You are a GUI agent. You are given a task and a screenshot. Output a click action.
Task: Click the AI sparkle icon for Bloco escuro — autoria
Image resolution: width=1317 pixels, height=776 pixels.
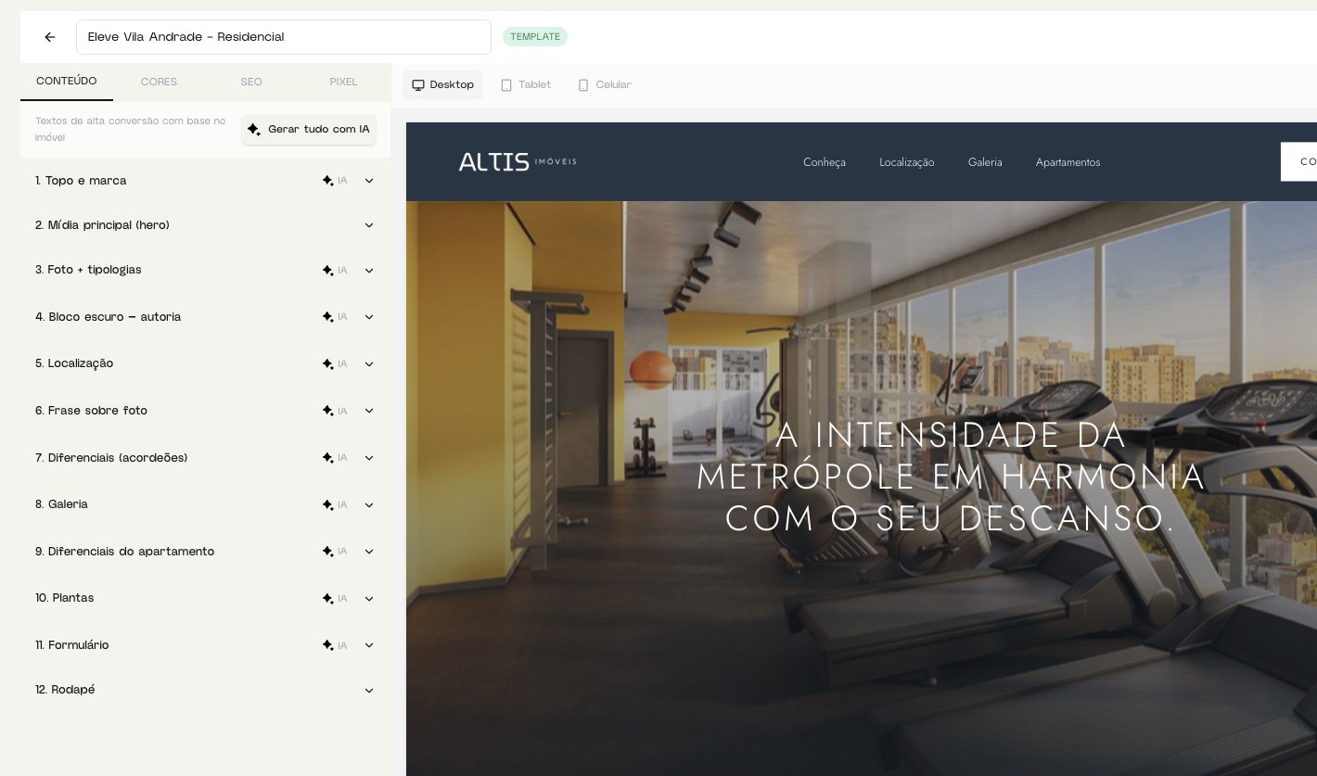tap(327, 317)
